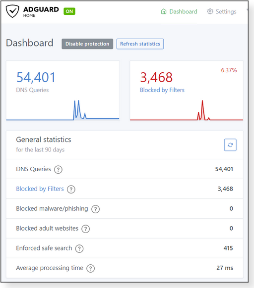Click the Dashboard home icon in navigation

pos(164,11)
